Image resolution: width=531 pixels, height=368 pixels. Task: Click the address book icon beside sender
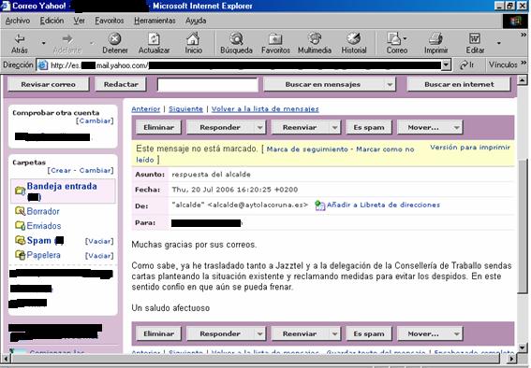pyautogui.click(x=319, y=205)
